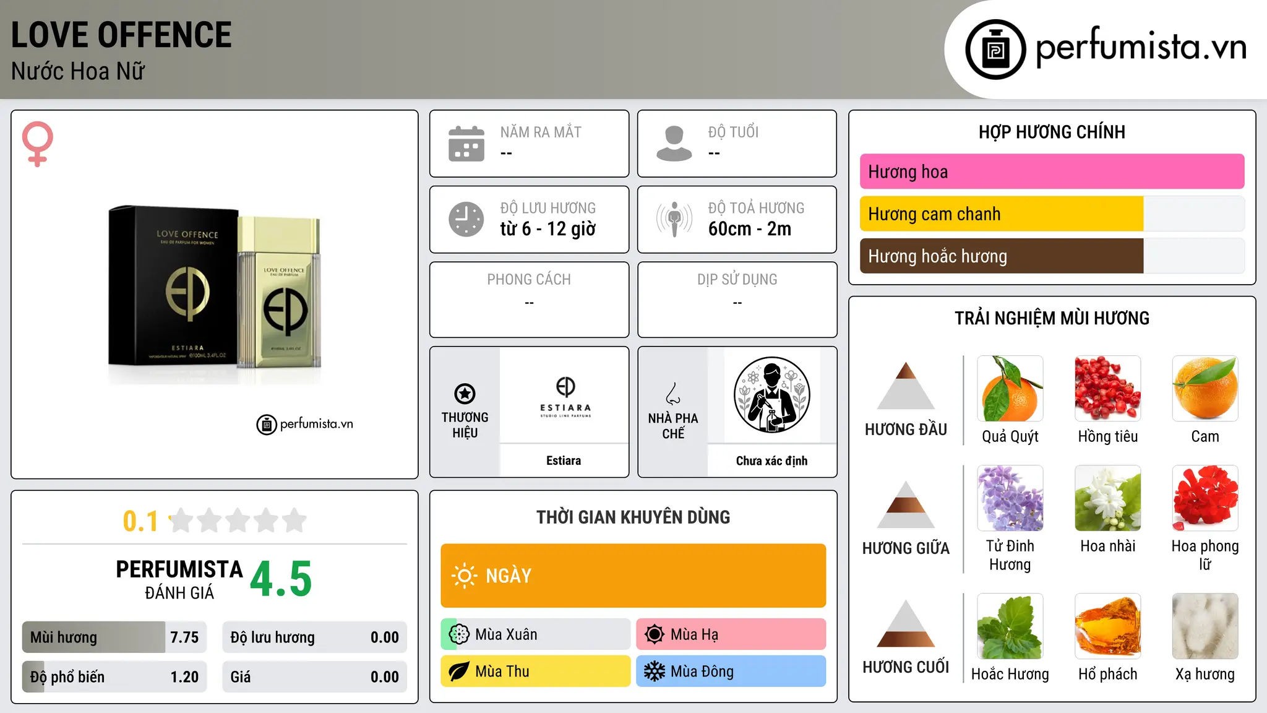
Task: Click the Giá 0.00 score bar
Action: [315, 677]
